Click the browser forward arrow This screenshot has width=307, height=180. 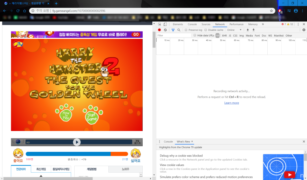tap(11, 11)
